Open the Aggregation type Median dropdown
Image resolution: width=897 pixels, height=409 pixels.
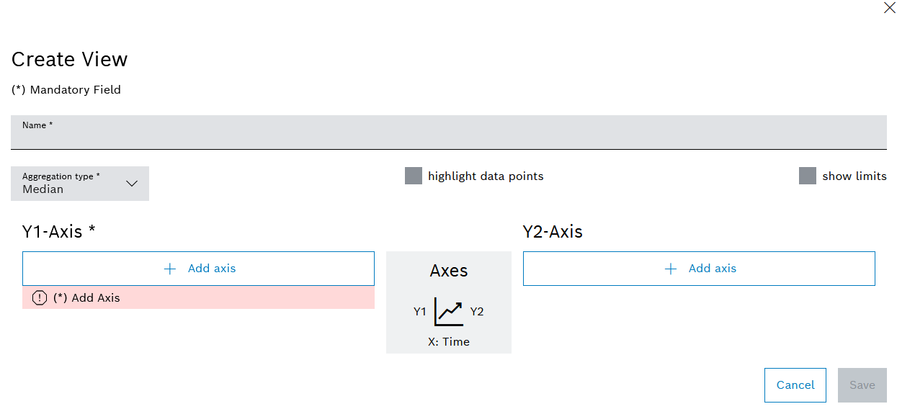pyautogui.click(x=80, y=184)
